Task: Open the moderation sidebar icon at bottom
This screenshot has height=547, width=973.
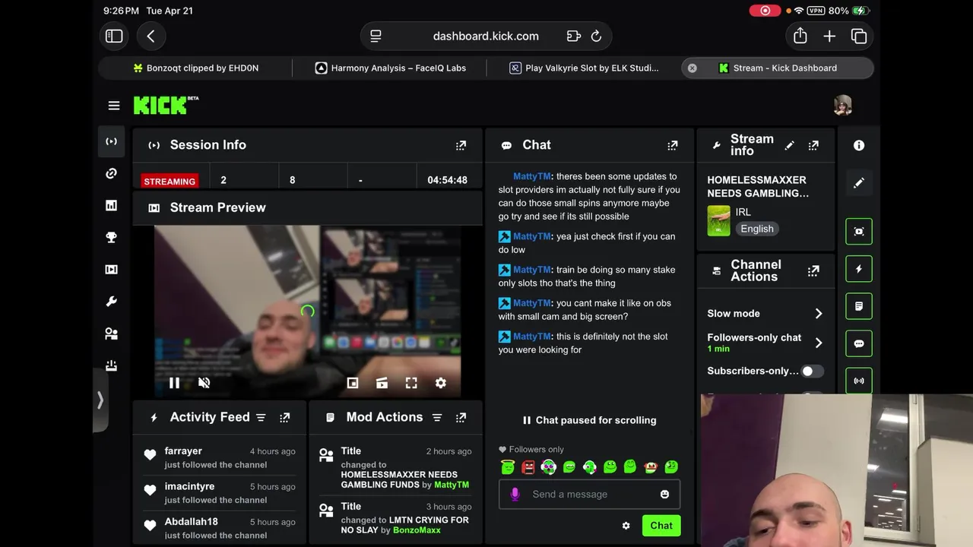Action: [111, 365]
